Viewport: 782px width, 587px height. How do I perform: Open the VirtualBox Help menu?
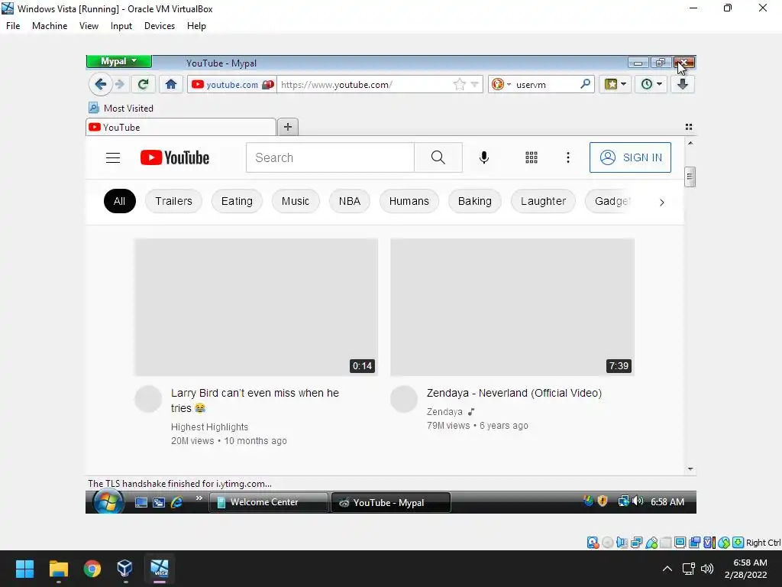click(x=196, y=26)
